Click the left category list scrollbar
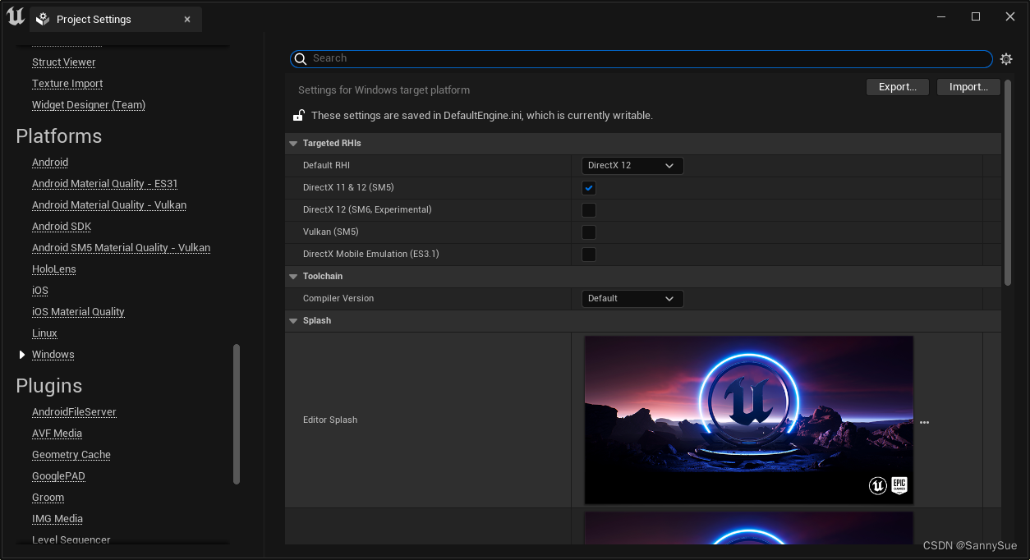 pos(237,415)
